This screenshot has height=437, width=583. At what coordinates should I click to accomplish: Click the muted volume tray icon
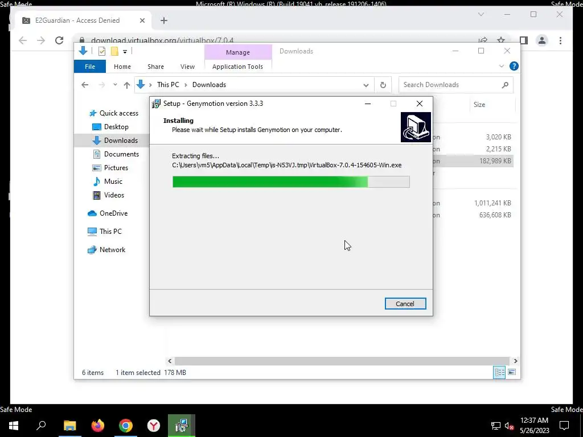pos(510,426)
